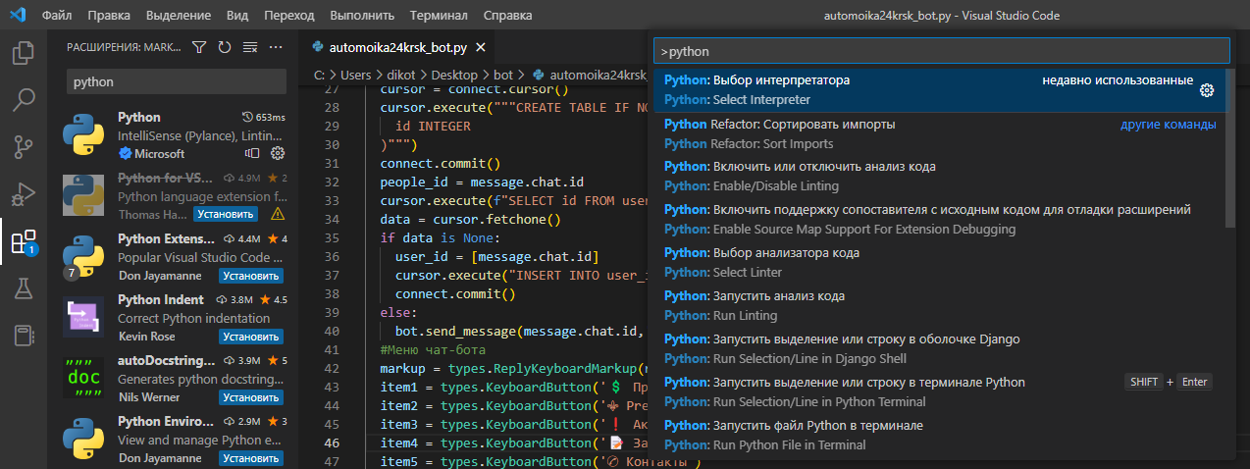Click the autoDocstring doc icon
This screenshot has width=1250, height=469.
click(x=83, y=379)
